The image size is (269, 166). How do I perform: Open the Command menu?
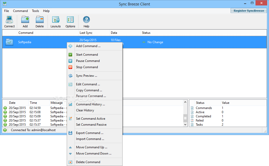(20, 11)
